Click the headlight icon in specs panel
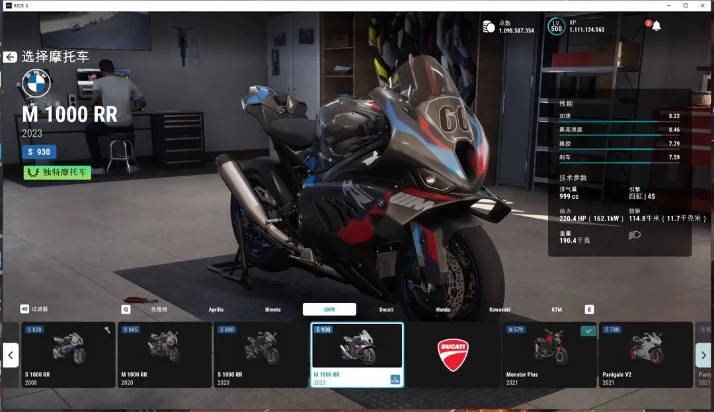The image size is (714, 412). pos(635,234)
